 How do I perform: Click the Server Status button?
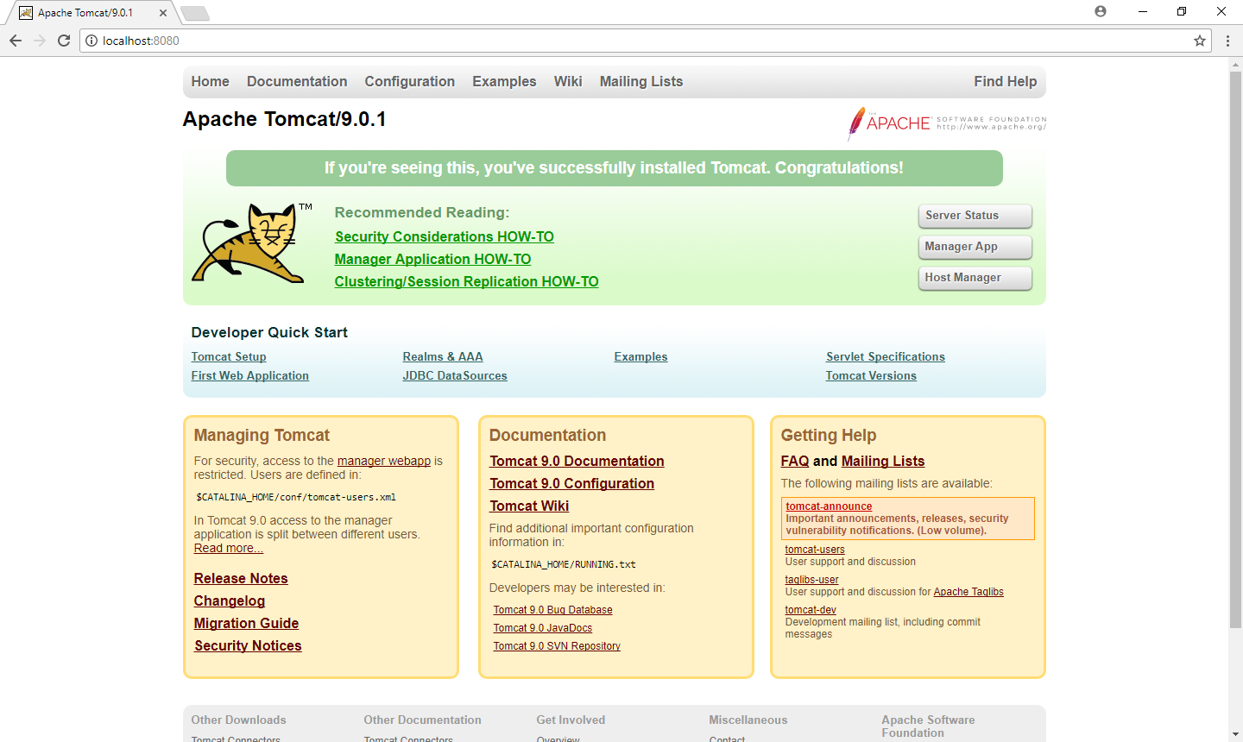coord(975,216)
